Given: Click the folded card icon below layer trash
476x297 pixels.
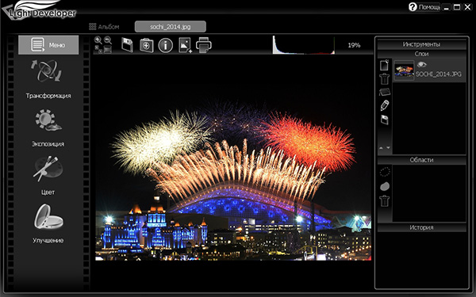Looking at the screenshot, I should (385, 92).
